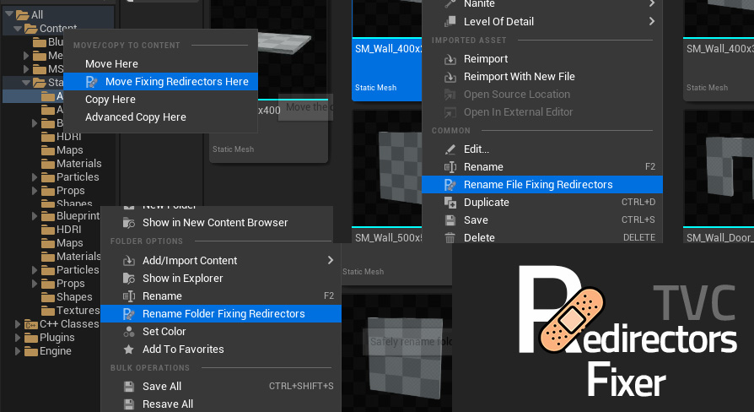The width and height of the screenshot is (754, 412).
Task: Click the Level Of Detail icon
Action: (450, 22)
